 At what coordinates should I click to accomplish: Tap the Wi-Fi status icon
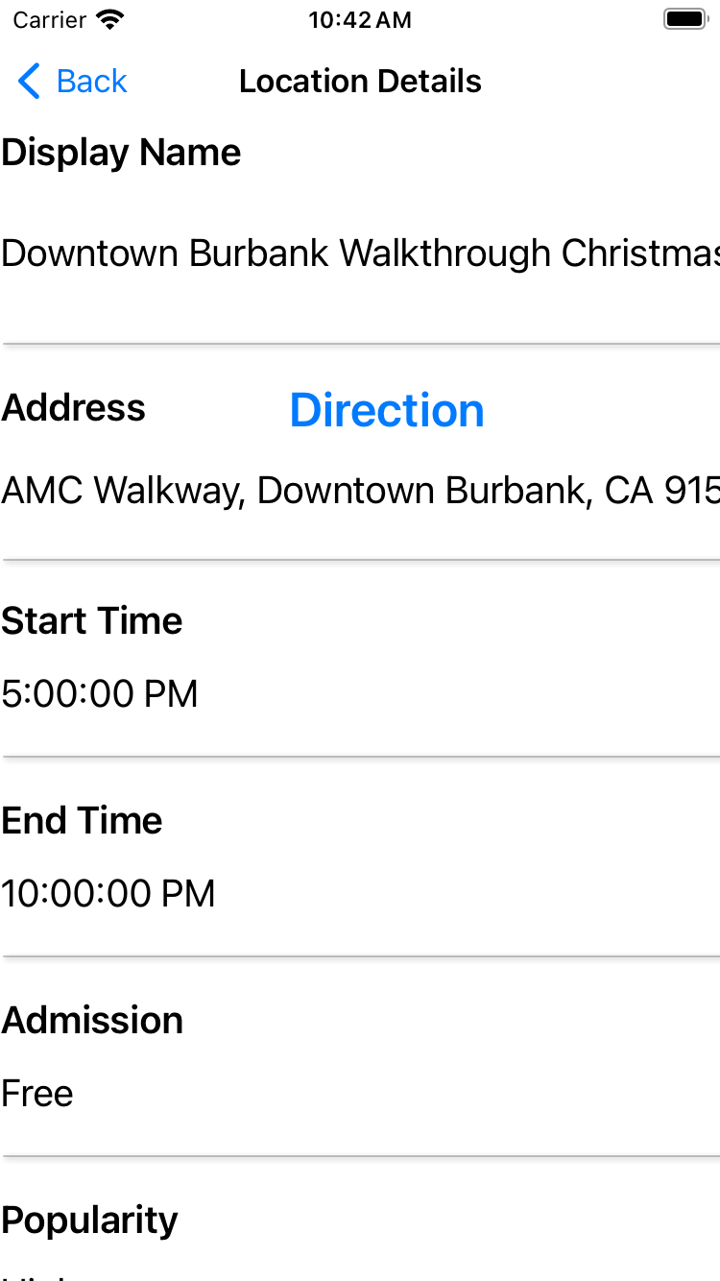110,20
